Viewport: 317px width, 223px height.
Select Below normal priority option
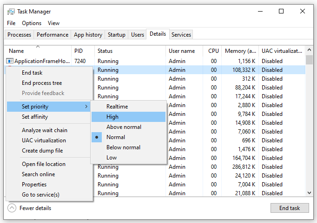[x=123, y=147]
